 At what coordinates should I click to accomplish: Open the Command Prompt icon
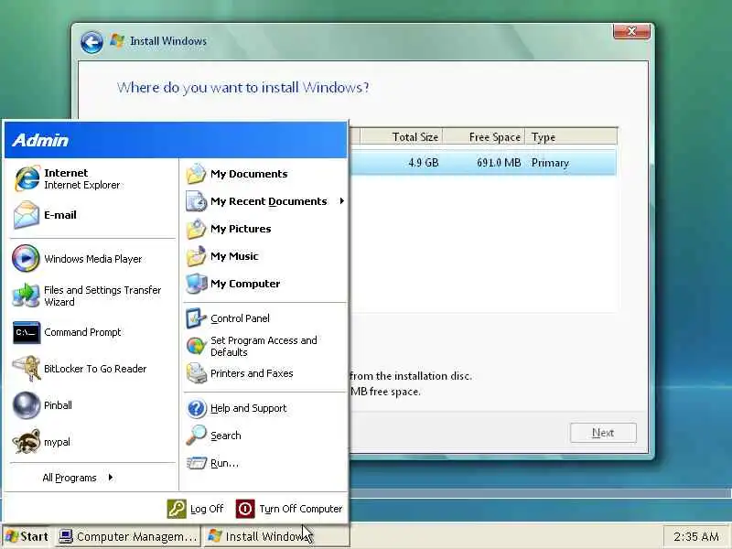point(27,332)
